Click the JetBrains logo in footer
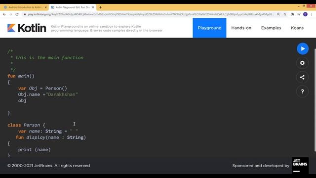This screenshot has height=178, width=316. (x=300, y=166)
